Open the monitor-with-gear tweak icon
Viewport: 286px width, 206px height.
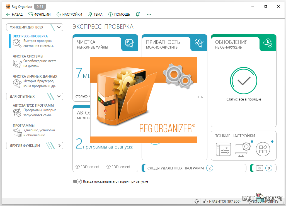[x=243, y=149]
